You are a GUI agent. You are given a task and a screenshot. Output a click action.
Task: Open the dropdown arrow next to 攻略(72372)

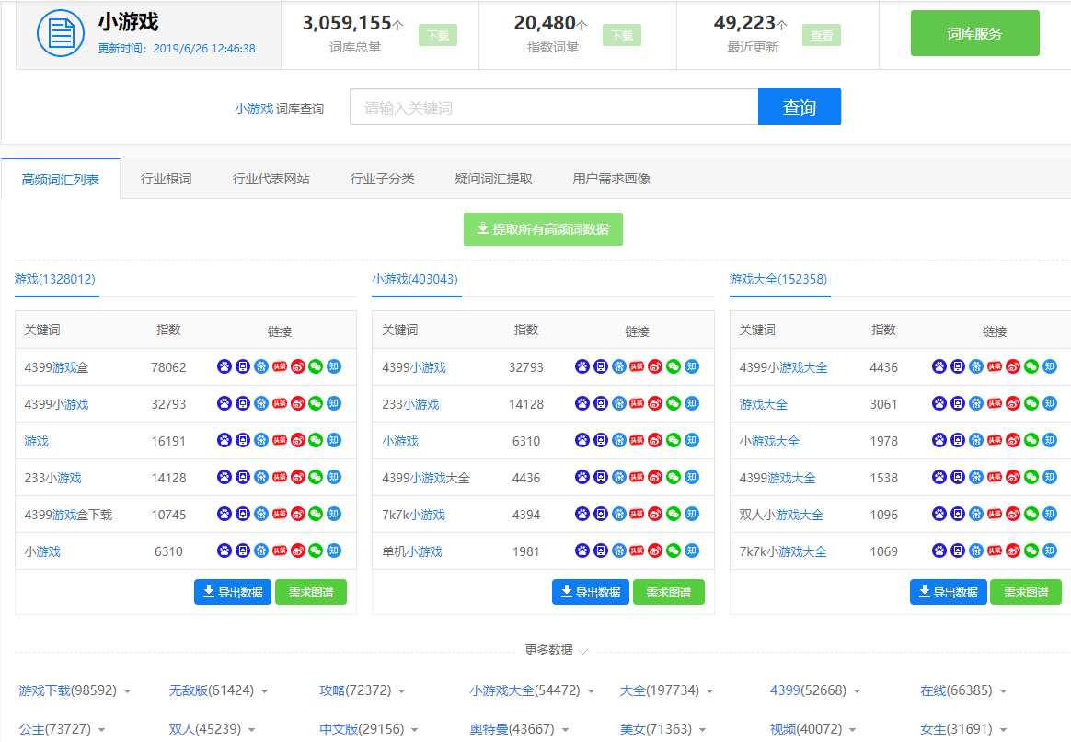tap(401, 691)
